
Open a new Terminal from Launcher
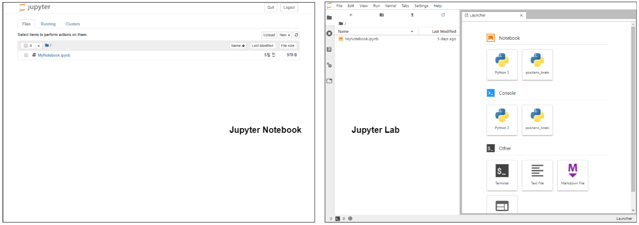[x=502, y=175]
